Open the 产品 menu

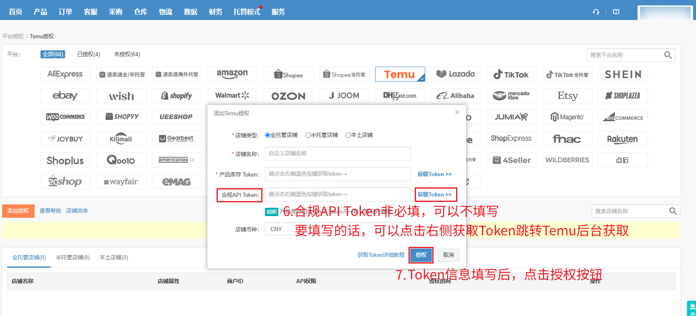point(40,12)
